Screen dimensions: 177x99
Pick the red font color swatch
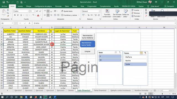pos(38,15)
